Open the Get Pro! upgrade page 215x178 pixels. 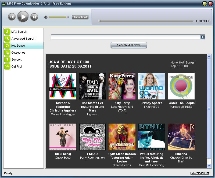(23, 66)
